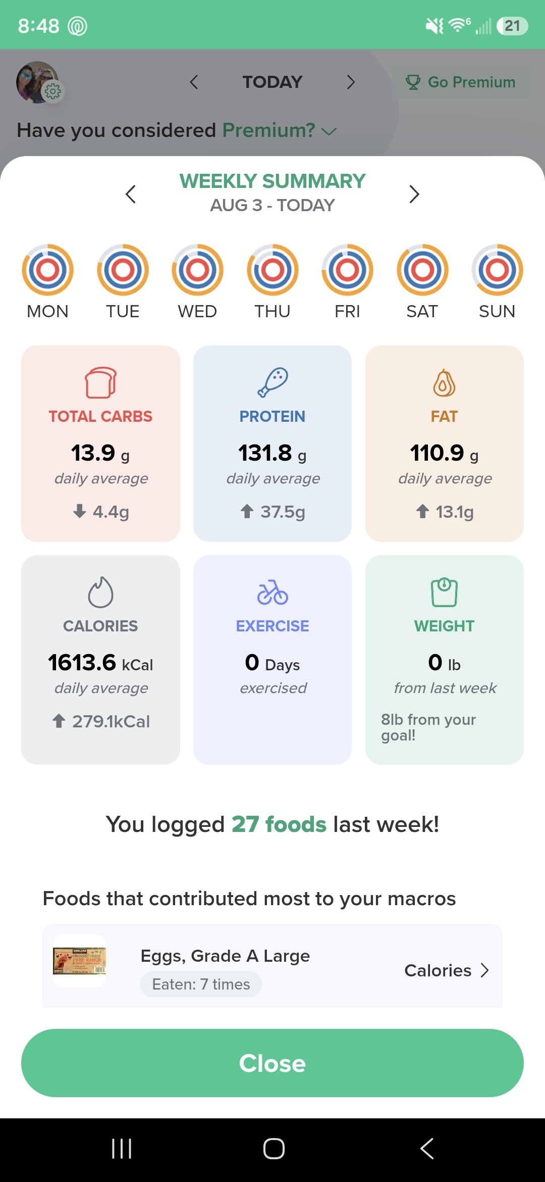The image size is (545, 1182).
Task: Select Wednesday's macro ring icon
Action: 197,270
